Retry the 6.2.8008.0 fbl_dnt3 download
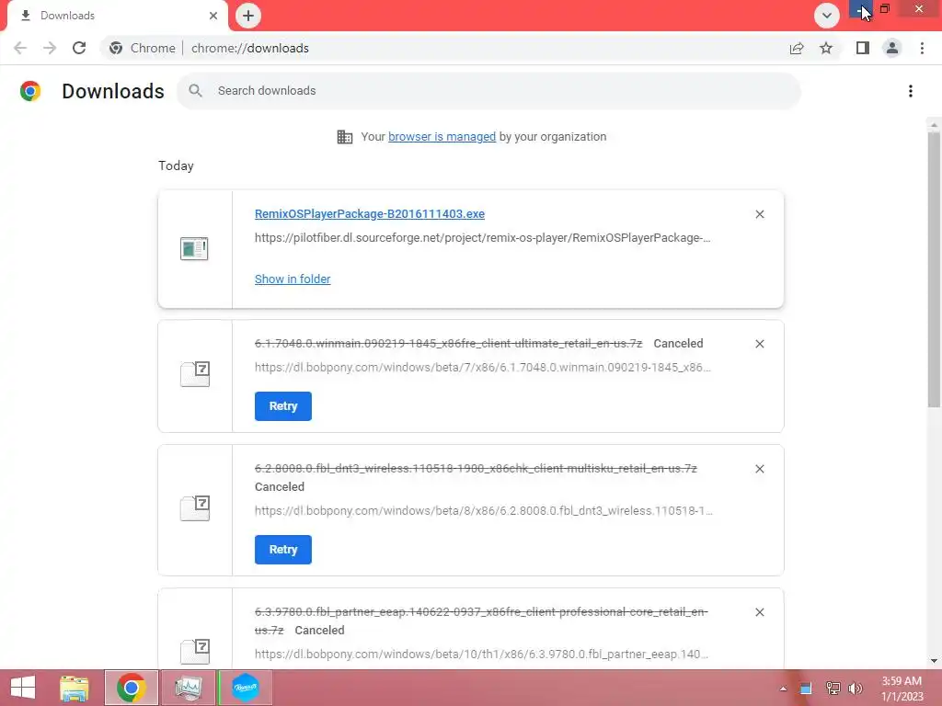 pyautogui.click(x=283, y=550)
